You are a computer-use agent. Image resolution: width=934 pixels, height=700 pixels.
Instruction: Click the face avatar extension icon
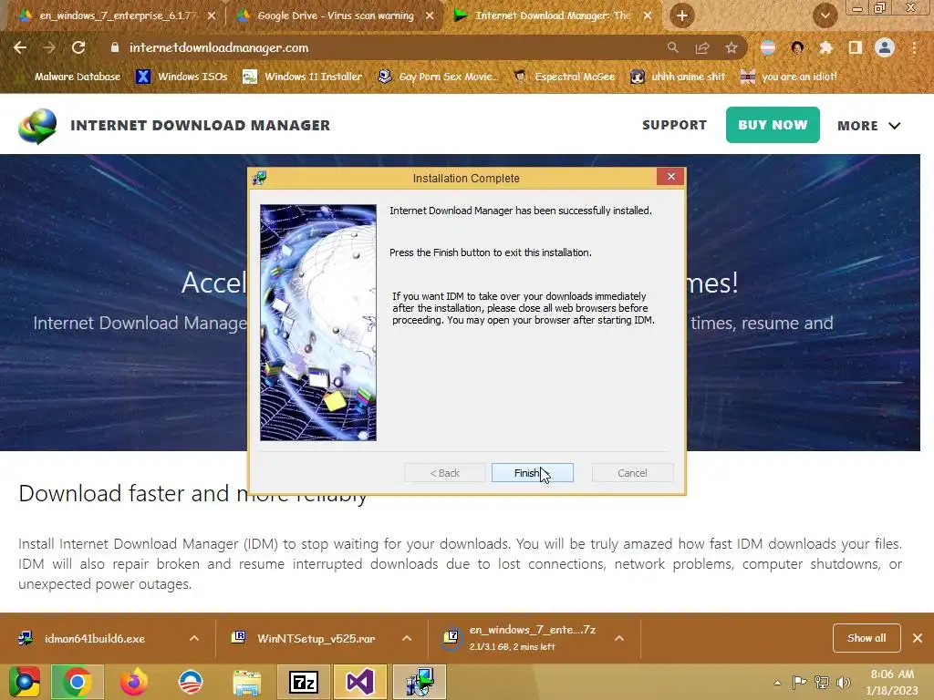(x=797, y=47)
